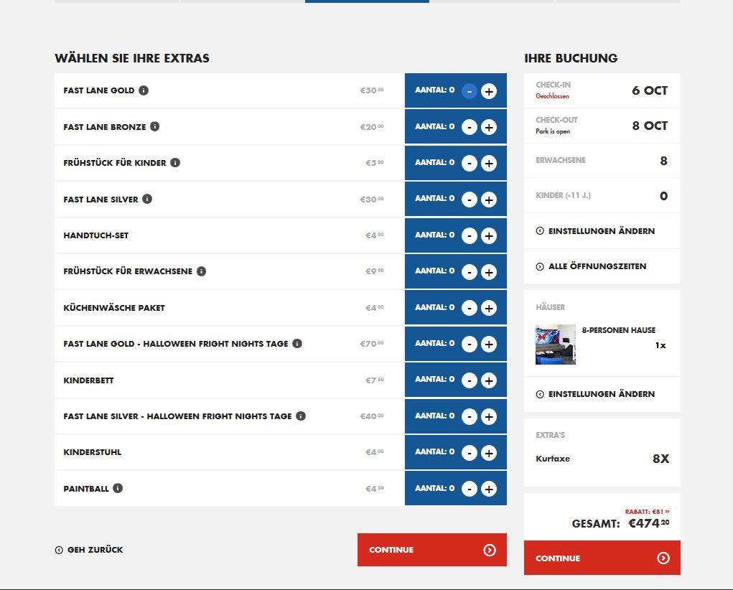Image resolution: width=733 pixels, height=590 pixels.
Task: Select the Gesamt total price €474.20
Action: pos(649,523)
